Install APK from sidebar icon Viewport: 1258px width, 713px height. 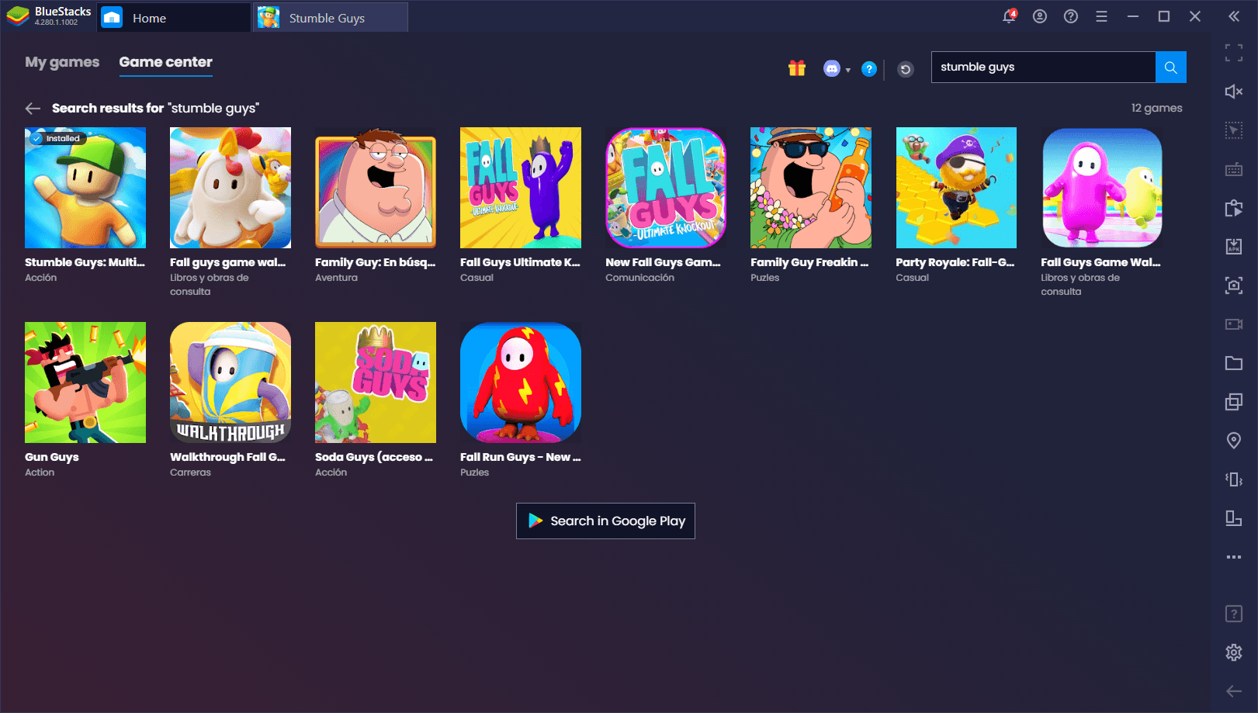(x=1234, y=247)
